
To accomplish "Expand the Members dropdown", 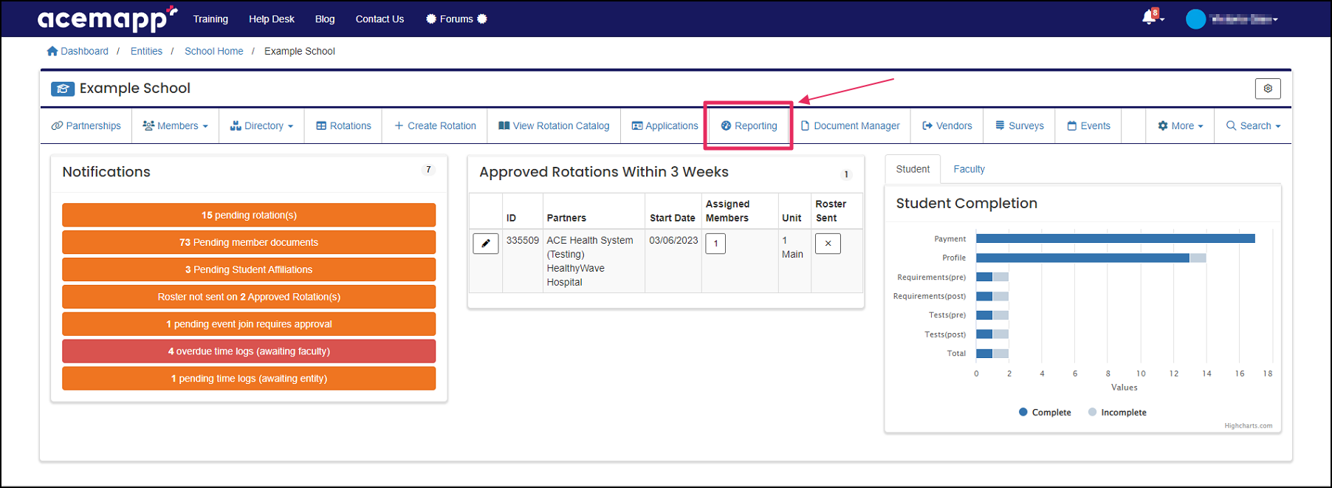I will coord(175,126).
